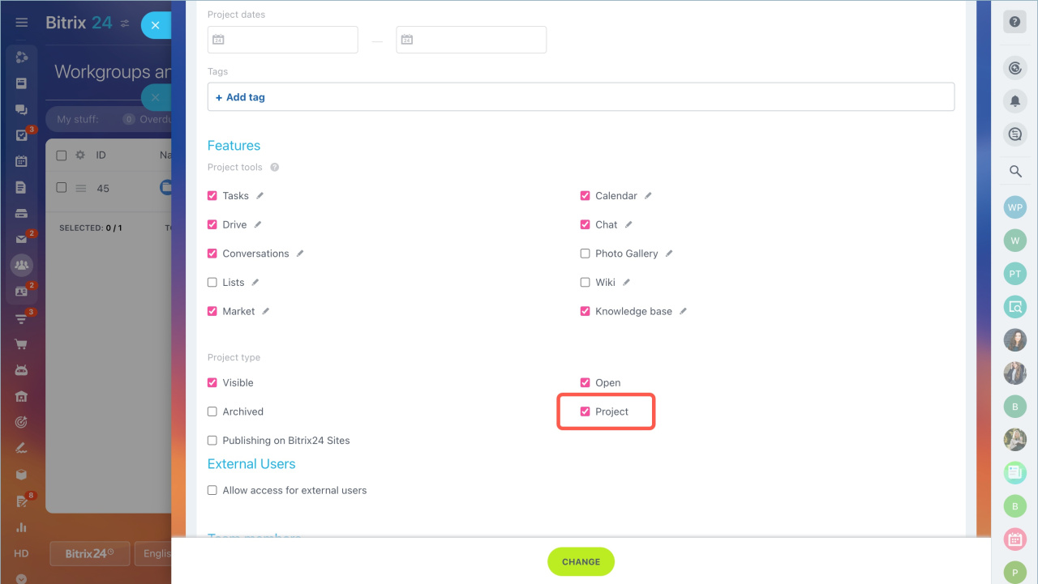
Task: Enable the Photo Gallery checkbox
Action: [x=585, y=254]
